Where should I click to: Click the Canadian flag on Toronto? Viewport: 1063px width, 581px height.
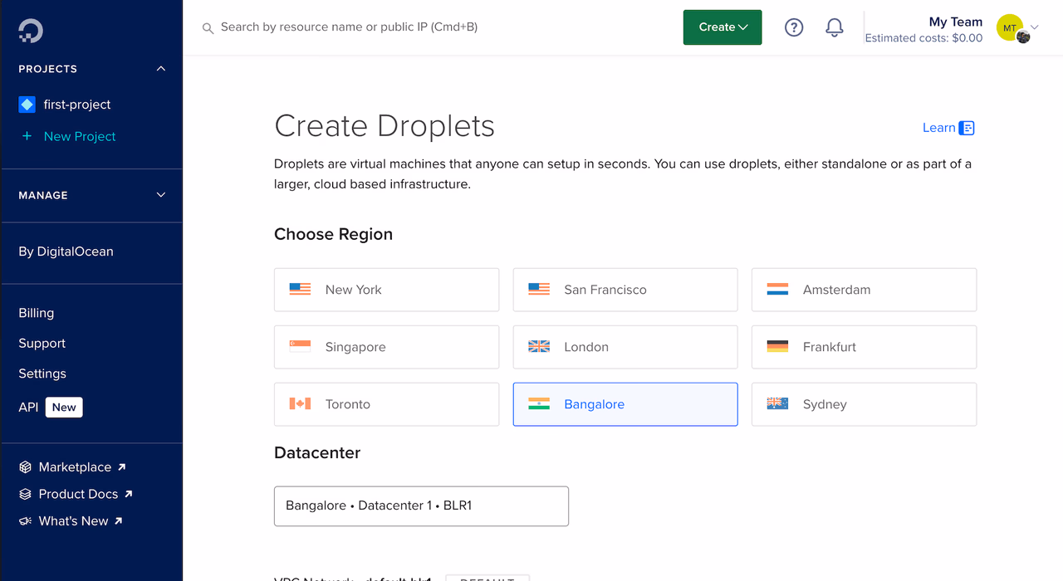coord(300,404)
